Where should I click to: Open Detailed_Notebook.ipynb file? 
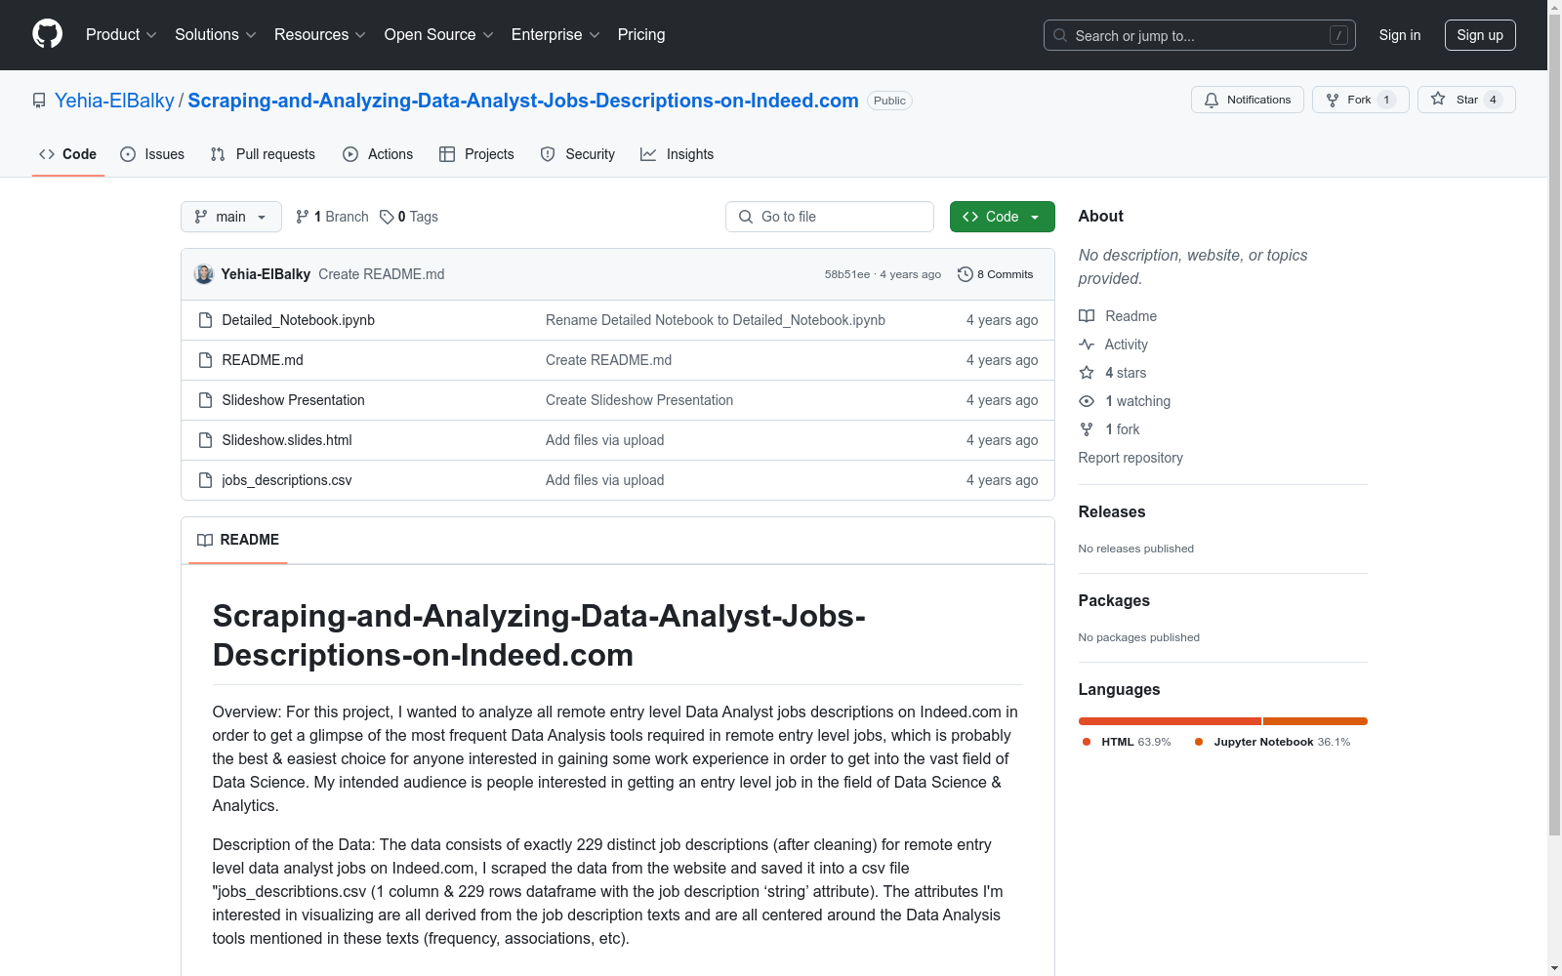click(x=299, y=320)
